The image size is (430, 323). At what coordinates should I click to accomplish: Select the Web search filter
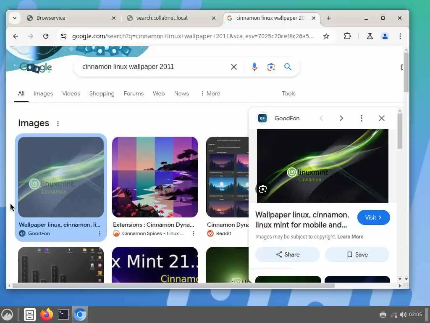(x=159, y=93)
